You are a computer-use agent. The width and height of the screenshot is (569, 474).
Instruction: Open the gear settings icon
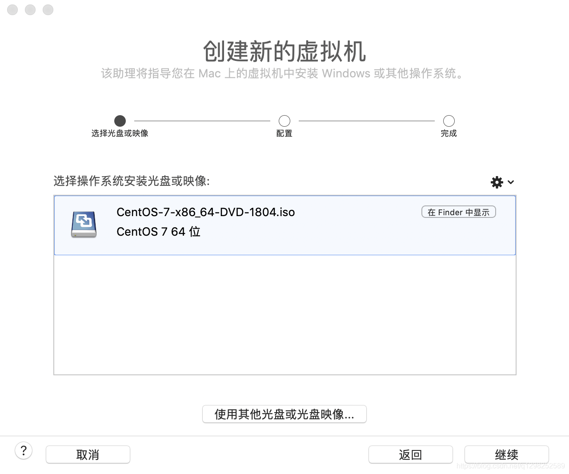click(497, 182)
